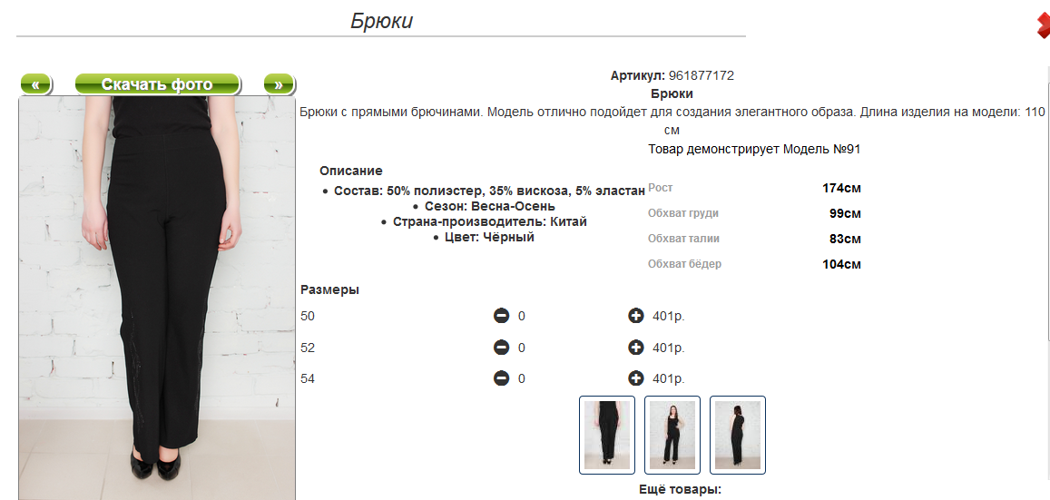Decrease quantity for size 54
This screenshot has height=500, width=1050.
(501, 378)
